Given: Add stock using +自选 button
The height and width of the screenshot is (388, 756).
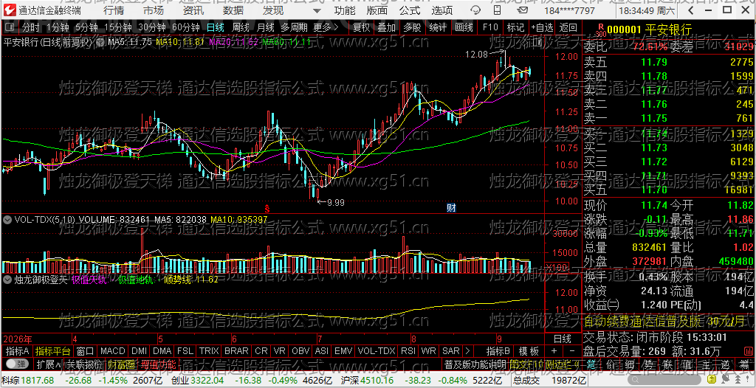Looking at the screenshot, I should (543, 27).
